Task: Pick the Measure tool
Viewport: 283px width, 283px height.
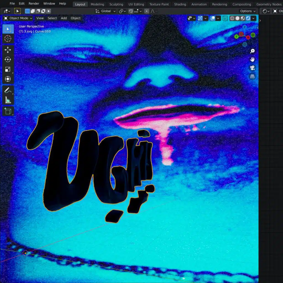Action: [x=8, y=100]
